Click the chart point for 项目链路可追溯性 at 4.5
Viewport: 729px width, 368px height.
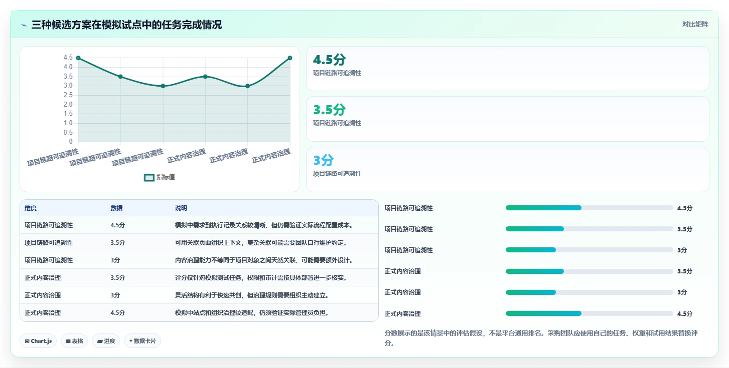tap(78, 58)
